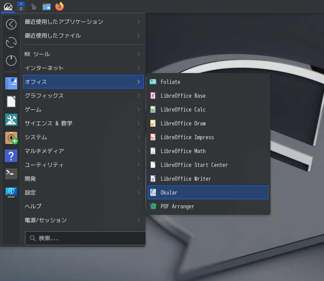
Task: Launch LibreOffice Start Center entry
Action: click(208, 165)
